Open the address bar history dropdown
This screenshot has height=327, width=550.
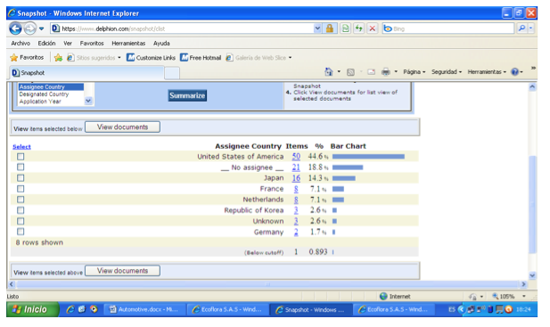point(317,29)
